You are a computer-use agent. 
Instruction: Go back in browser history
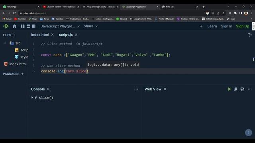[4, 13]
